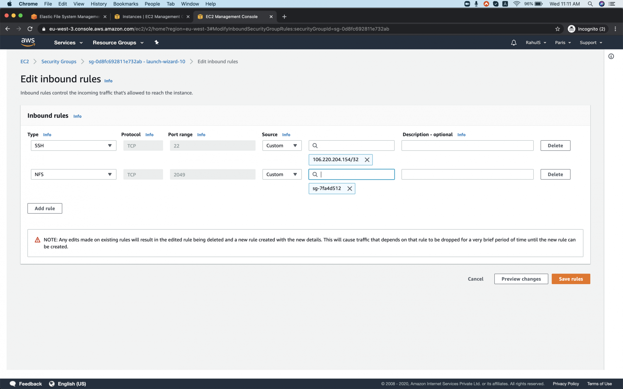The height and width of the screenshot is (389, 623).
Task: Open the AWS home via the AWS logo
Action: tap(28, 42)
